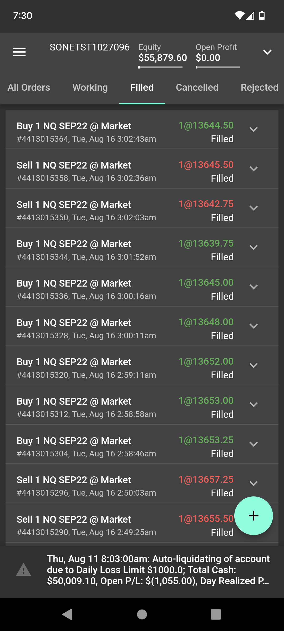Tap the warning triangle alert icon

[24, 570]
